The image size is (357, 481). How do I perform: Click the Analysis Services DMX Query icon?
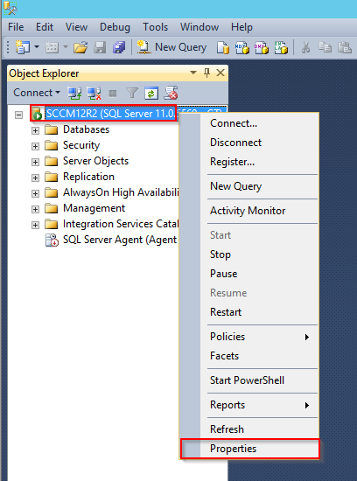(262, 47)
